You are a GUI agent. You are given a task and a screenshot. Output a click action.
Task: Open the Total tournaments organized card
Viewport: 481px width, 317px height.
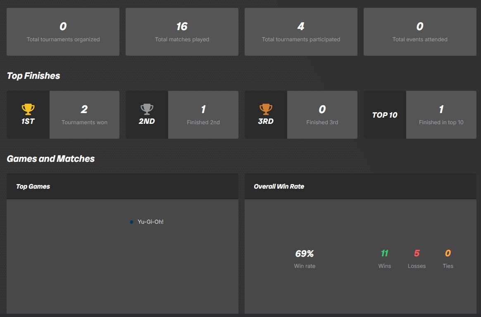pos(63,32)
